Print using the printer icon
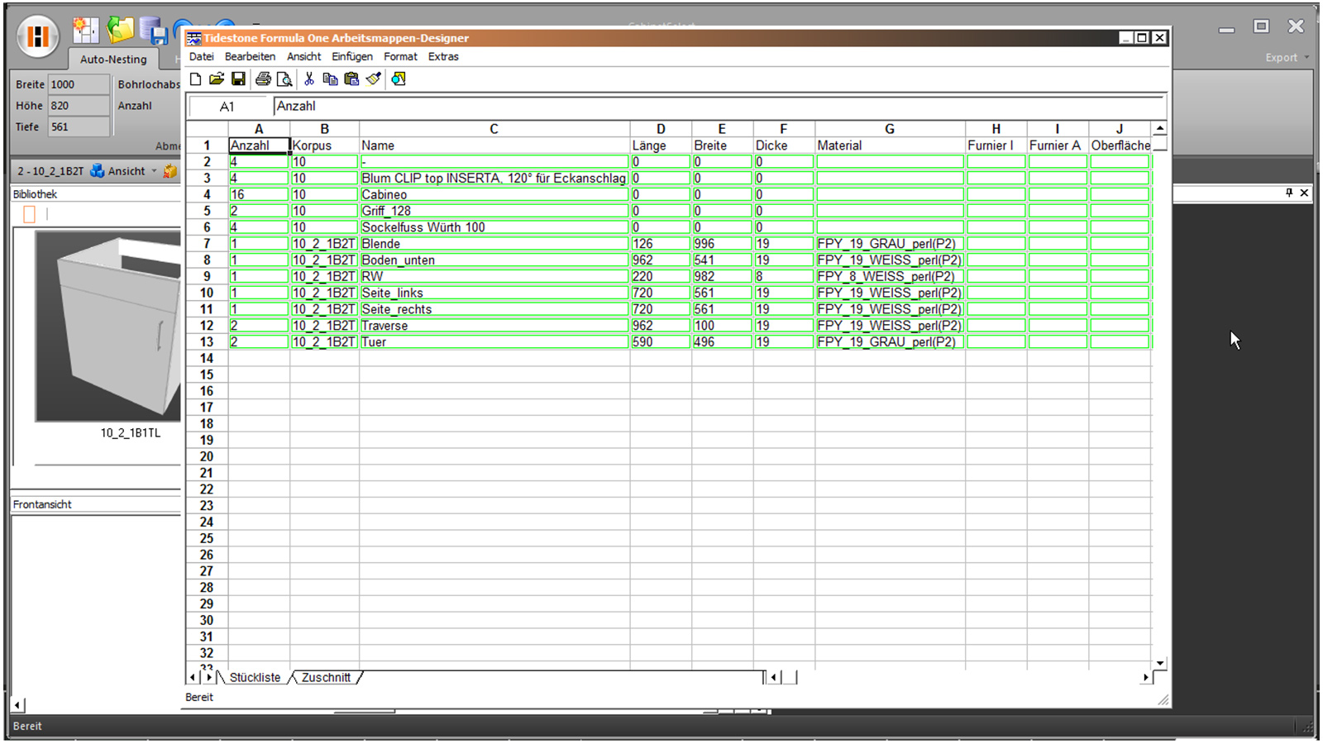The width and height of the screenshot is (1323, 744). (263, 79)
